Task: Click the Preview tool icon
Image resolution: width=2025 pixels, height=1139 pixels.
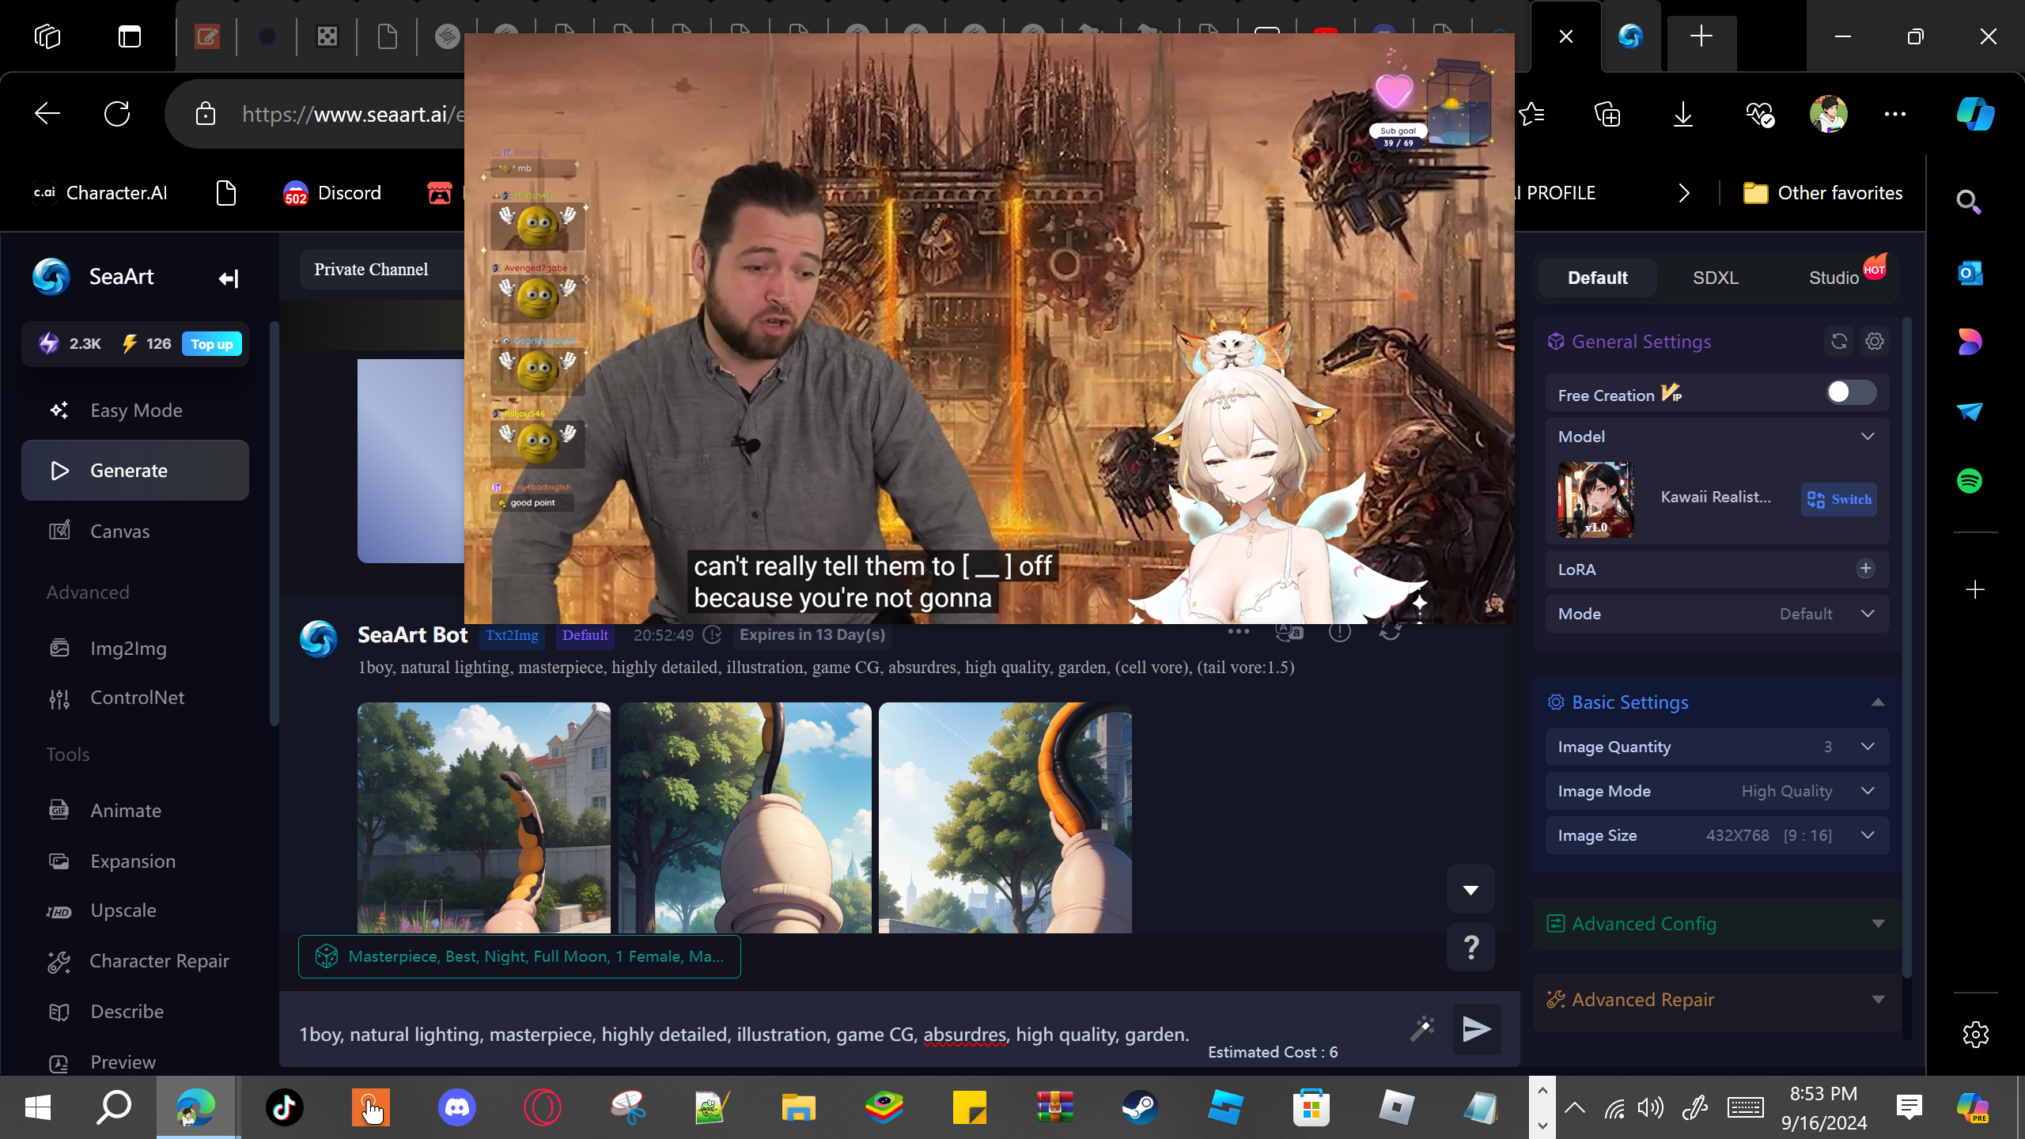Action: (x=59, y=1063)
